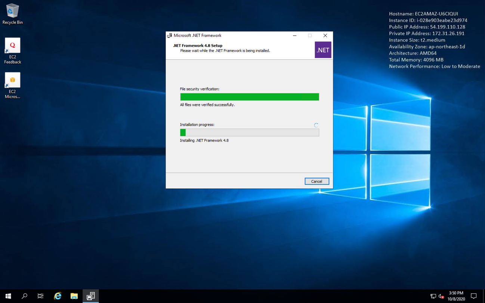Click the Availability Zone text

coord(427,47)
